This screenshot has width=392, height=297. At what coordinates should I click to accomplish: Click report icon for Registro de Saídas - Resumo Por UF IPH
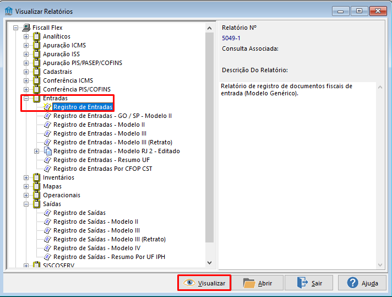click(x=47, y=257)
